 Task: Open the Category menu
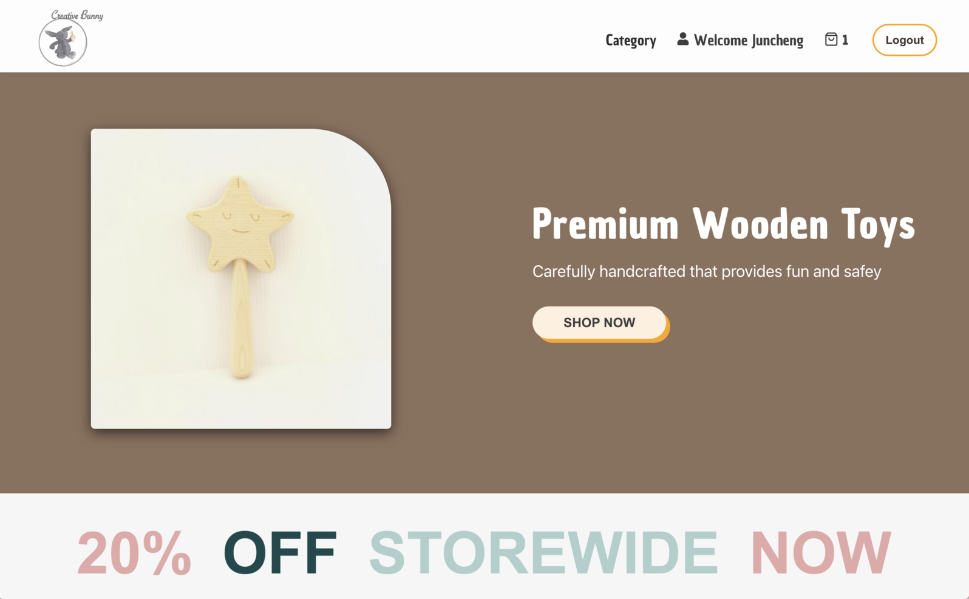[631, 40]
